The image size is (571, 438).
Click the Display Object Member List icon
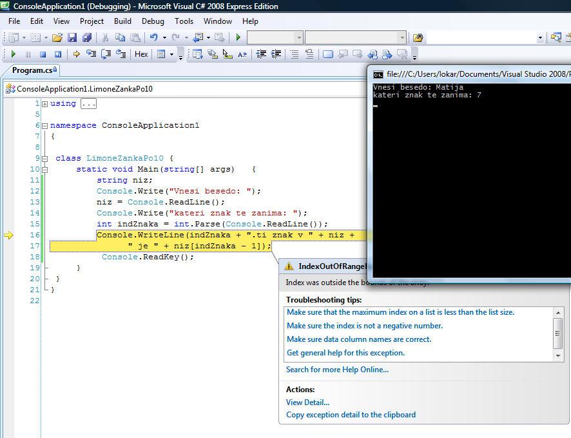(198, 54)
